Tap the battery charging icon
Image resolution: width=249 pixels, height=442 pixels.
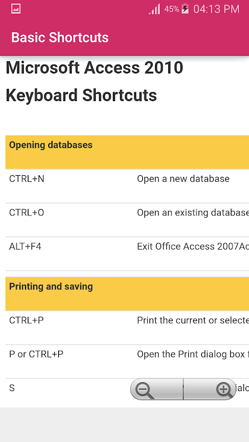(185, 9)
